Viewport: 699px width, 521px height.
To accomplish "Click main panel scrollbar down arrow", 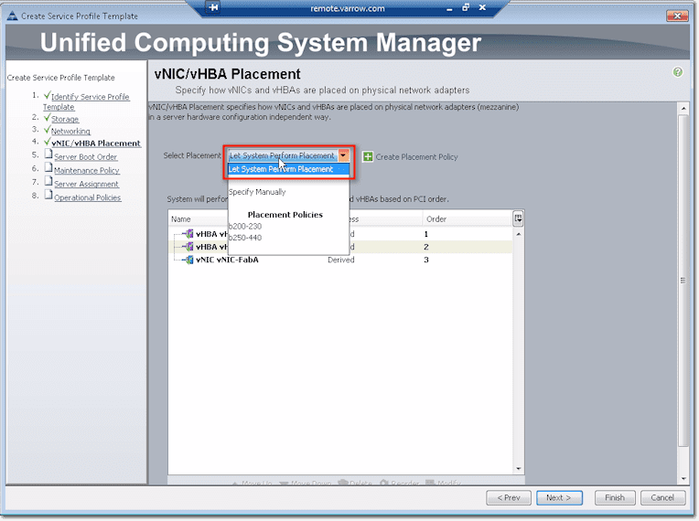I will 683,479.
